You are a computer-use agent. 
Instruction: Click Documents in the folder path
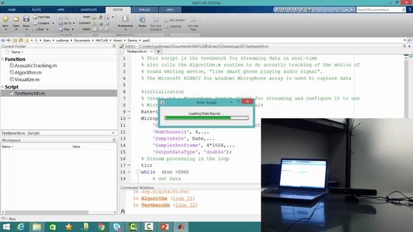point(82,41)
